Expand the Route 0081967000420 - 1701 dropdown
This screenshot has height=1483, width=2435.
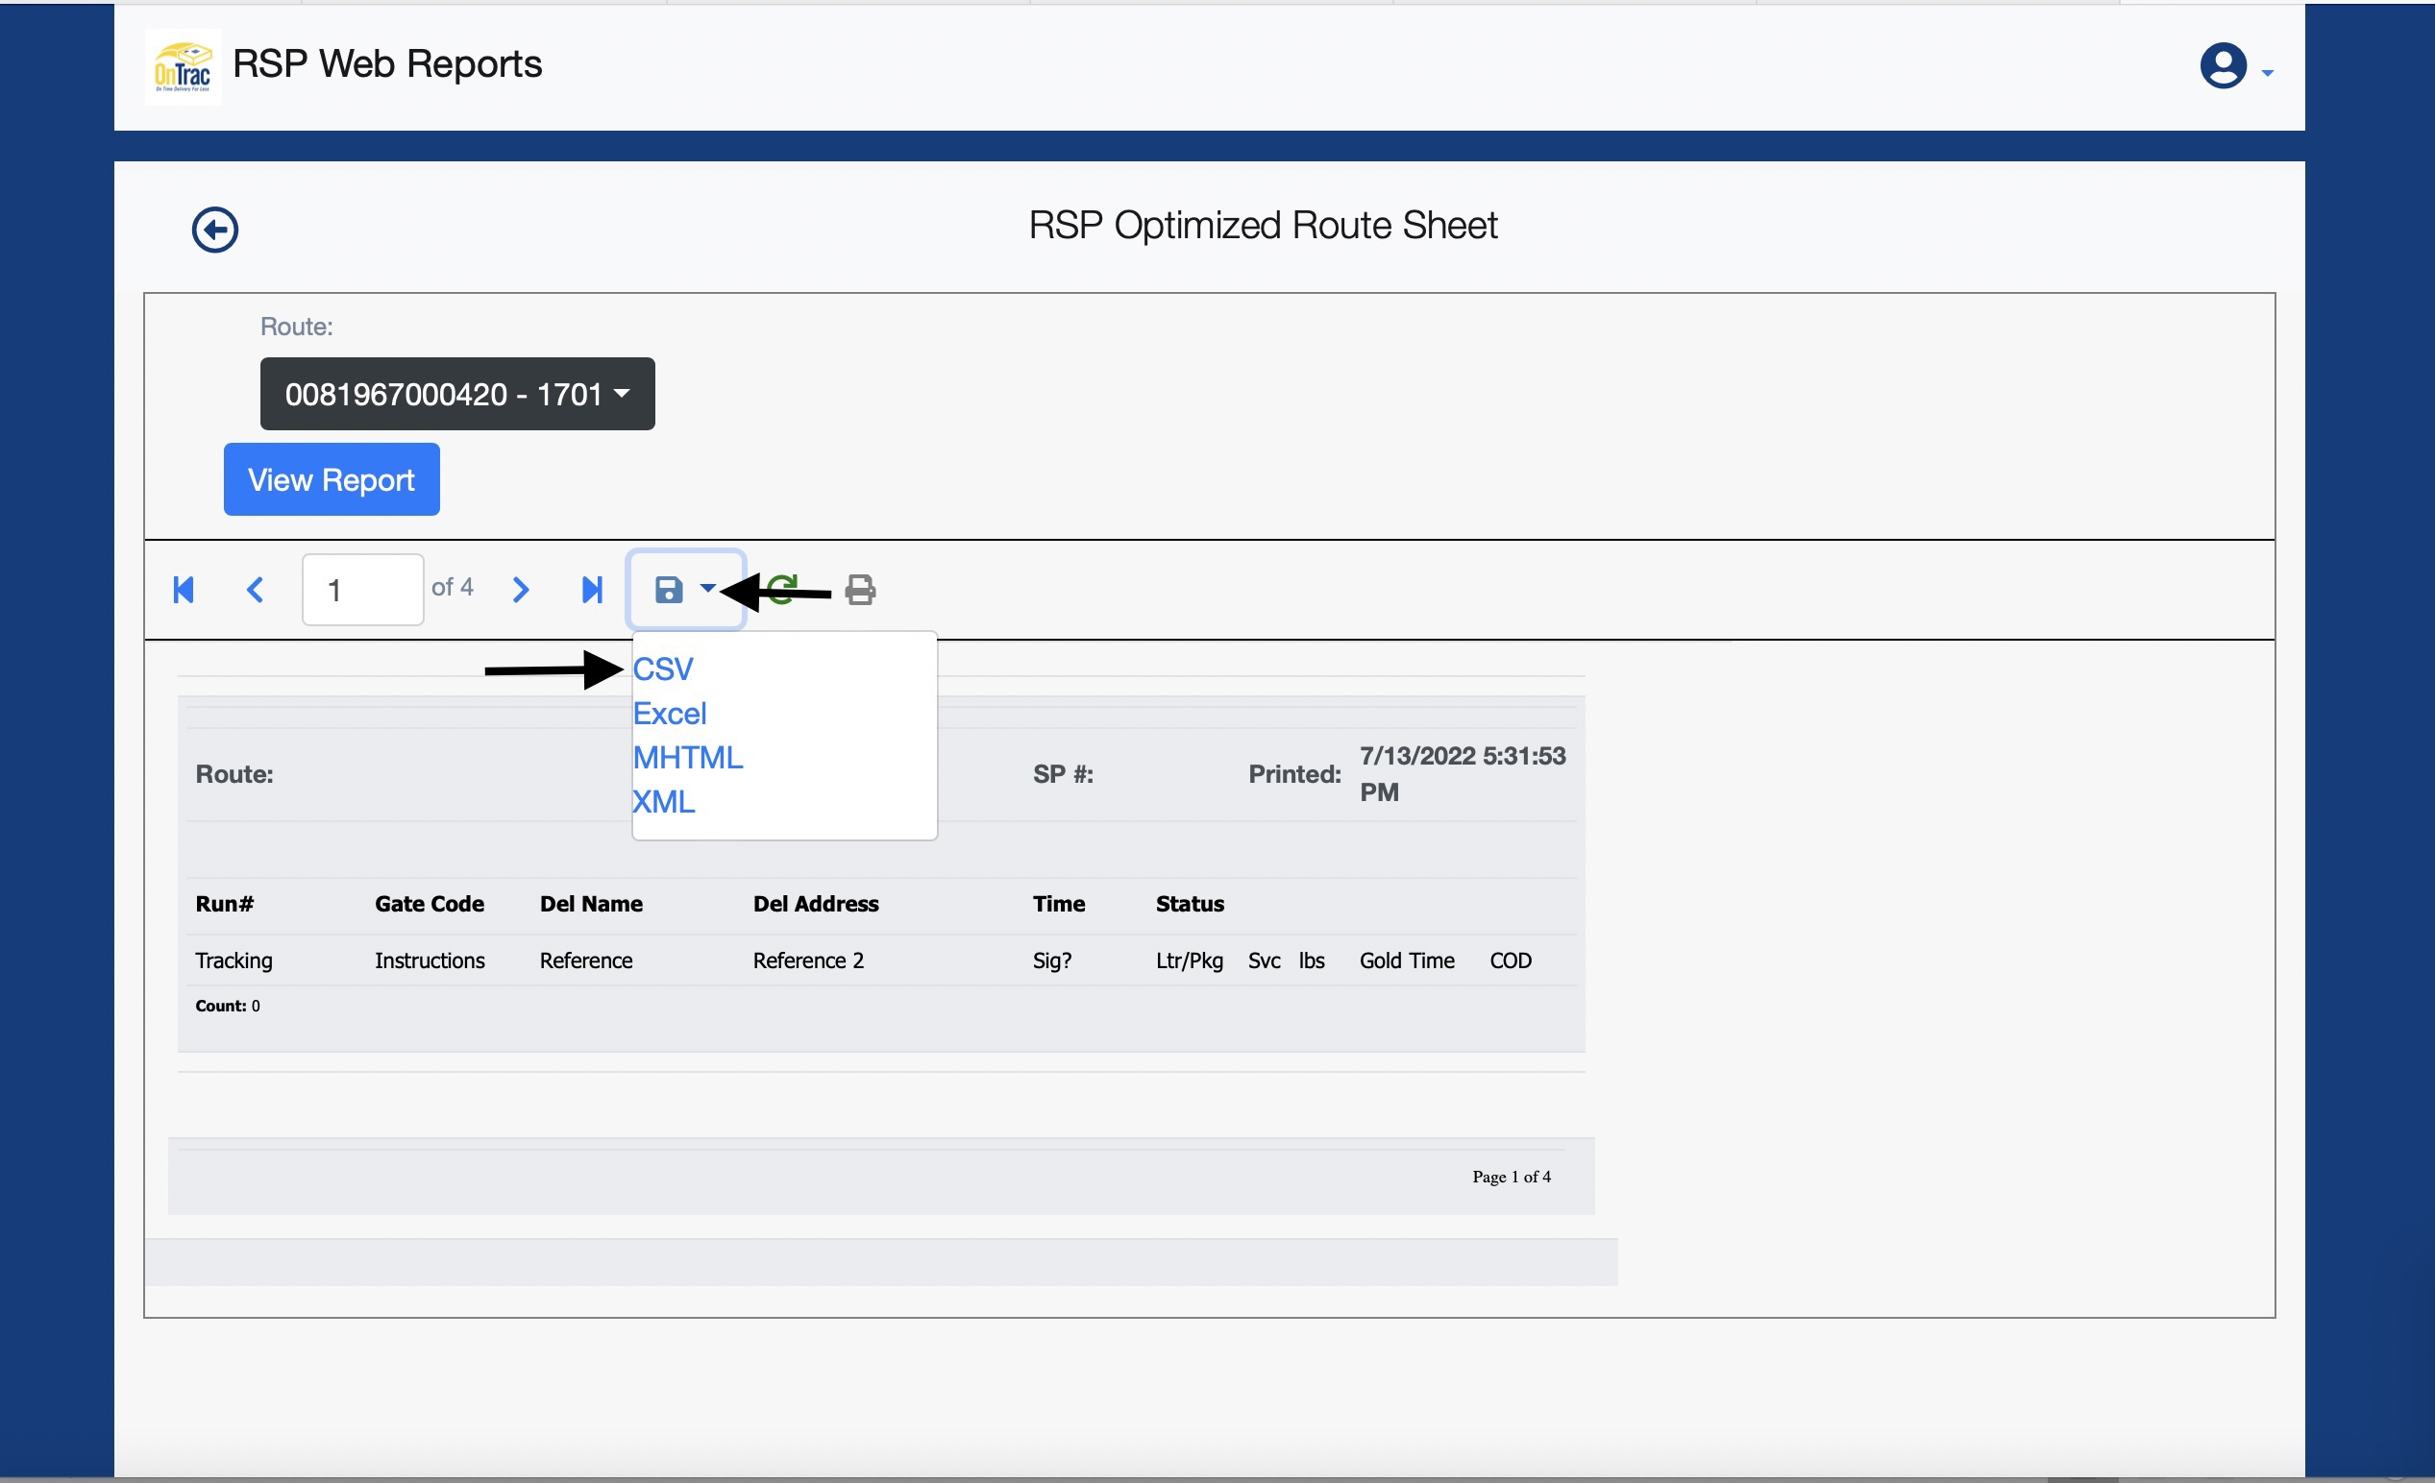[x=456, y=394]
